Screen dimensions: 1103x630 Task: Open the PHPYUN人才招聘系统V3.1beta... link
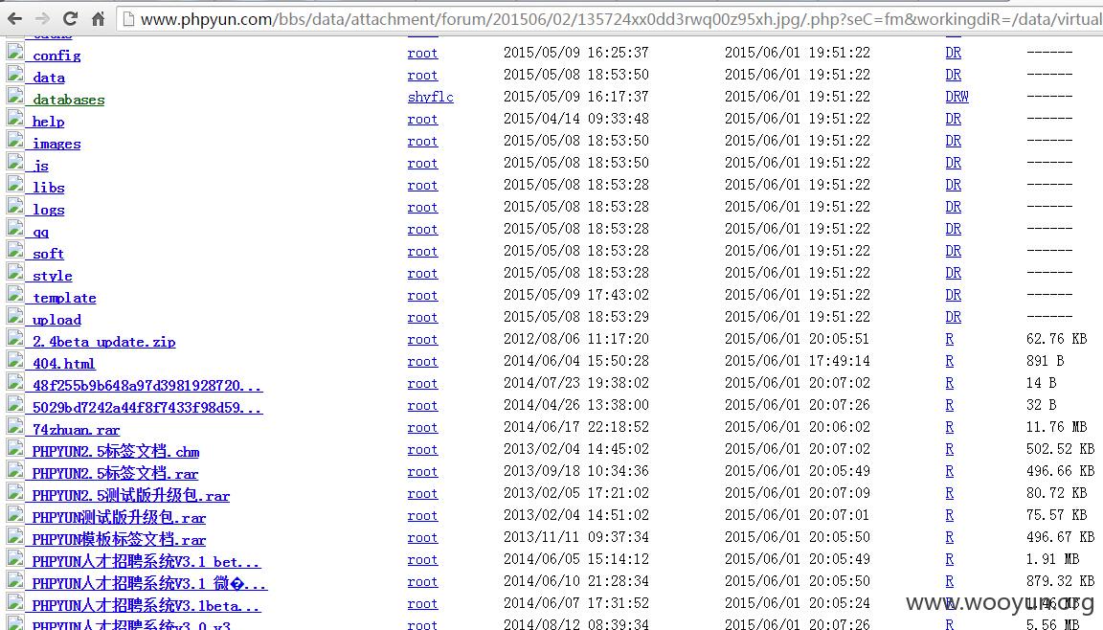coord(146,606)
